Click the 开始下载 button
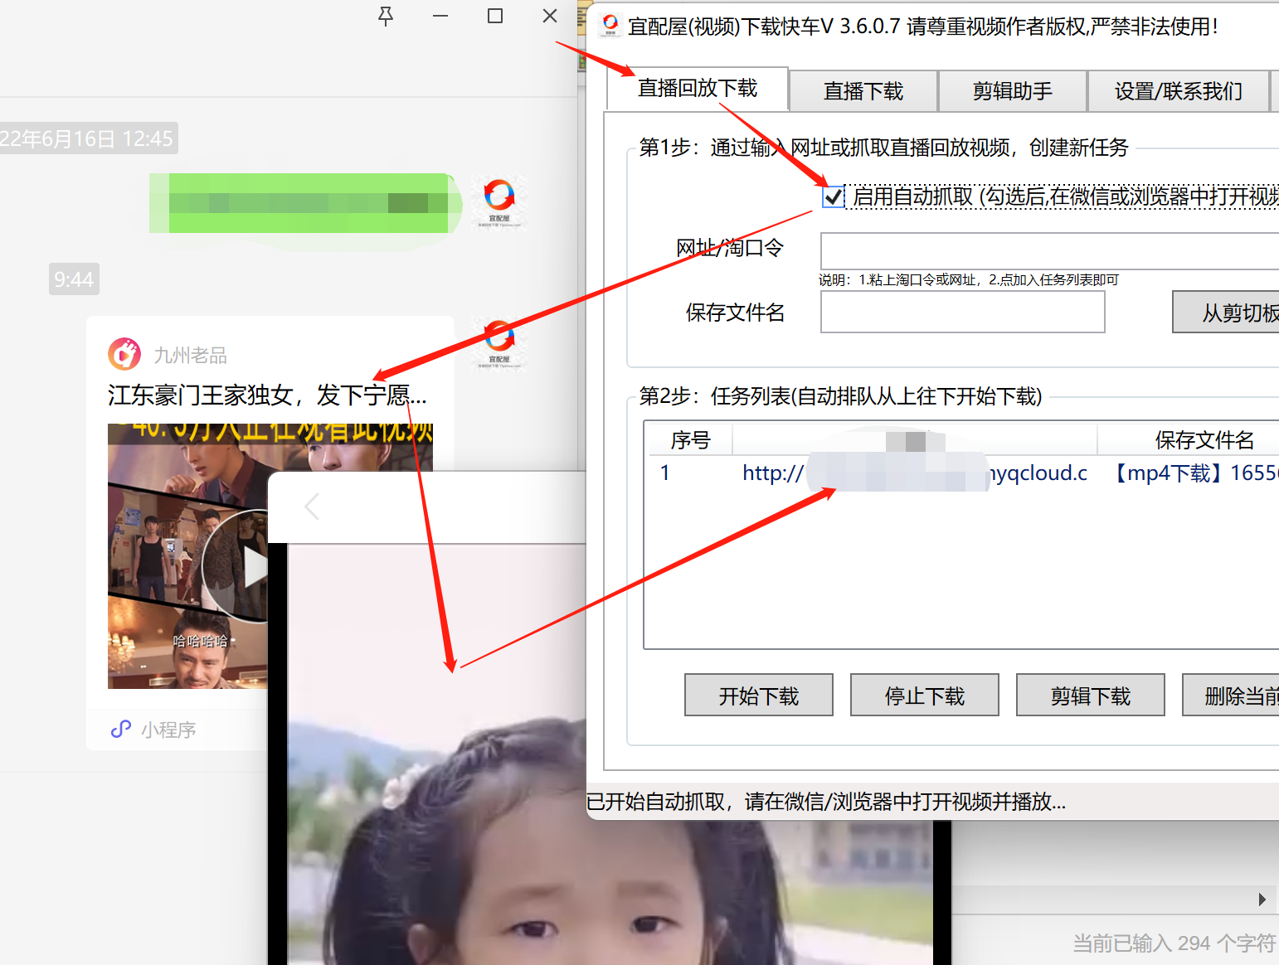The width and height of the screenshot is (1279, 965). (x=759, y=695)
